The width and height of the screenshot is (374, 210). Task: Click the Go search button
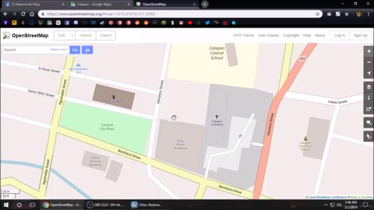pyautogui.click(x=75, y=50)
